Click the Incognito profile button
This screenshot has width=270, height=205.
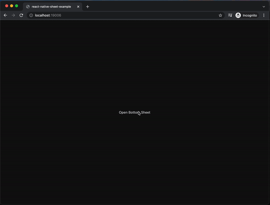point(247,15)
